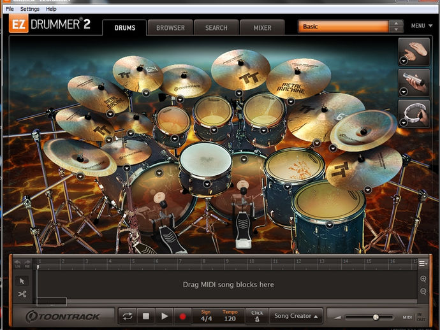
Task: Switch to the SEARCH tab
Action: 216,28
